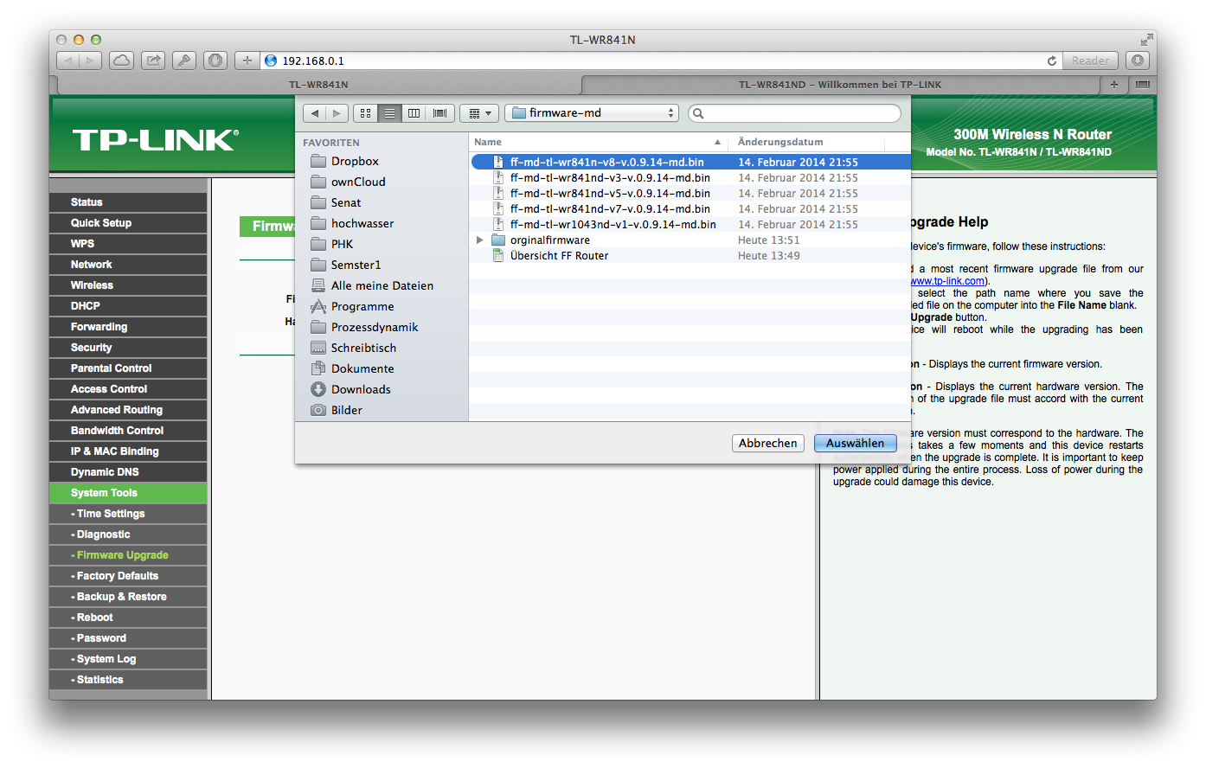The height and width of the screenshot is (768, 1206).
Task: Enter Safari full screen mode
Action: 1146,40
